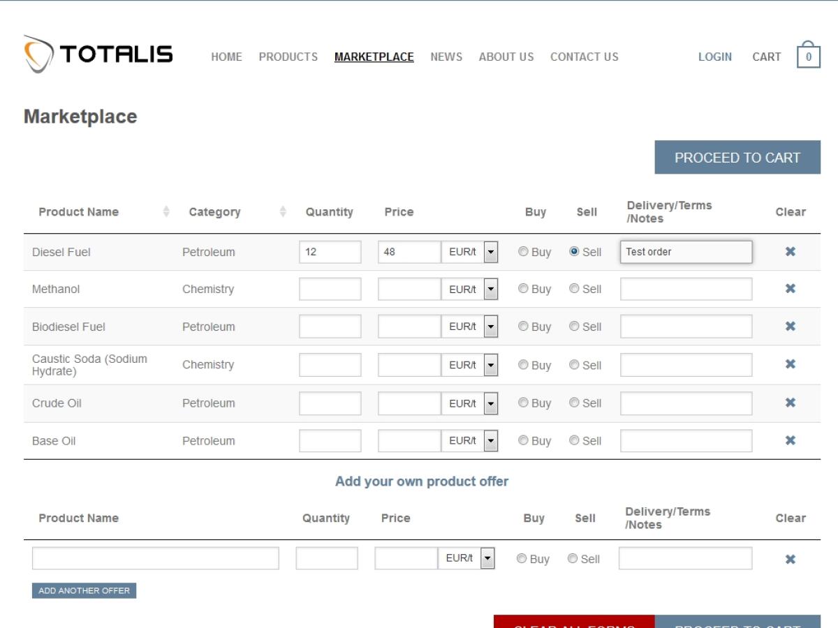Open the unit dropdown for Diesel Fuel
Viewport: 838px width, 628px height.
491,252
